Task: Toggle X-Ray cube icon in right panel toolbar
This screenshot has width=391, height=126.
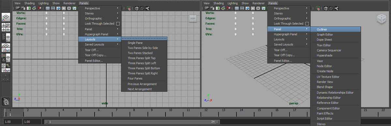Action: coord(326,8)
